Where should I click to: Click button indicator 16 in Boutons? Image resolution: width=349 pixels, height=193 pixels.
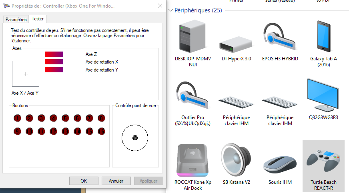[102, 131]
